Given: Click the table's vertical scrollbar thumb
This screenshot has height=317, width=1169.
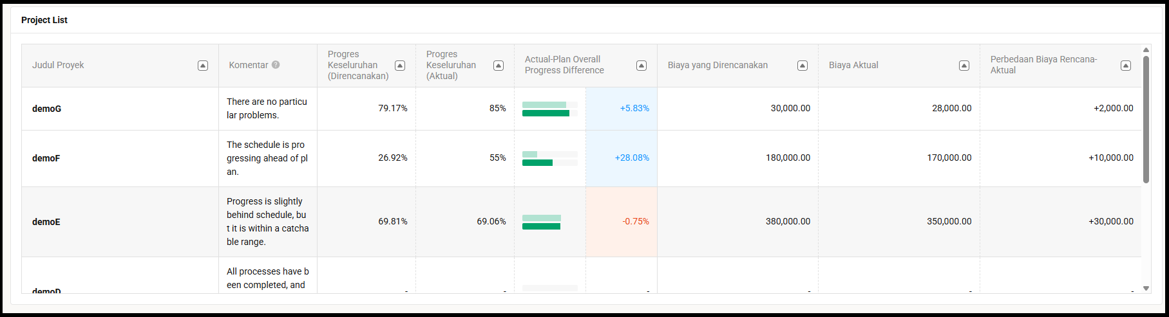Looking at the screenshot, I should click(x=1146, y=119).
